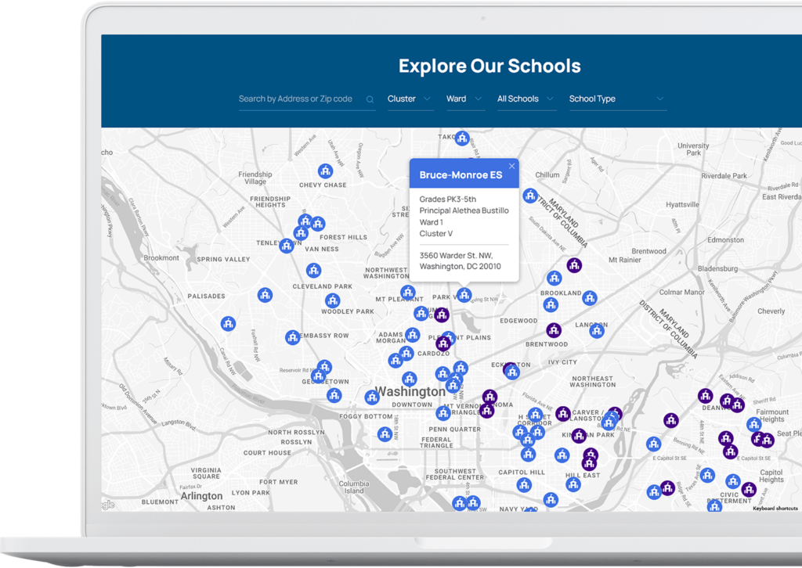Select the marker right of Adams Morgan label

point(413,335)
